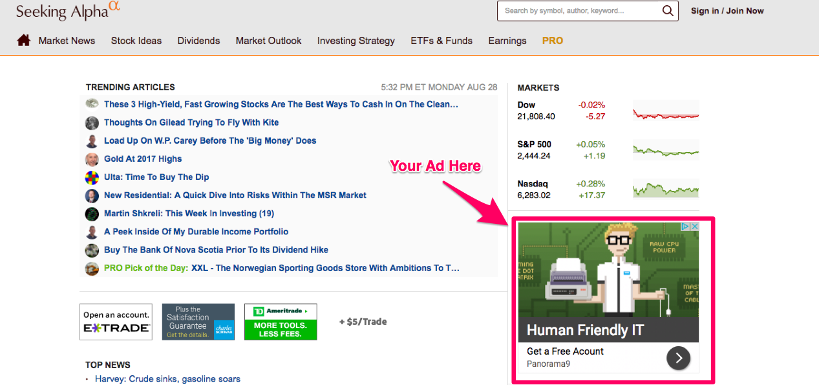Open avatar beside Martin Shkreli article

92,214
